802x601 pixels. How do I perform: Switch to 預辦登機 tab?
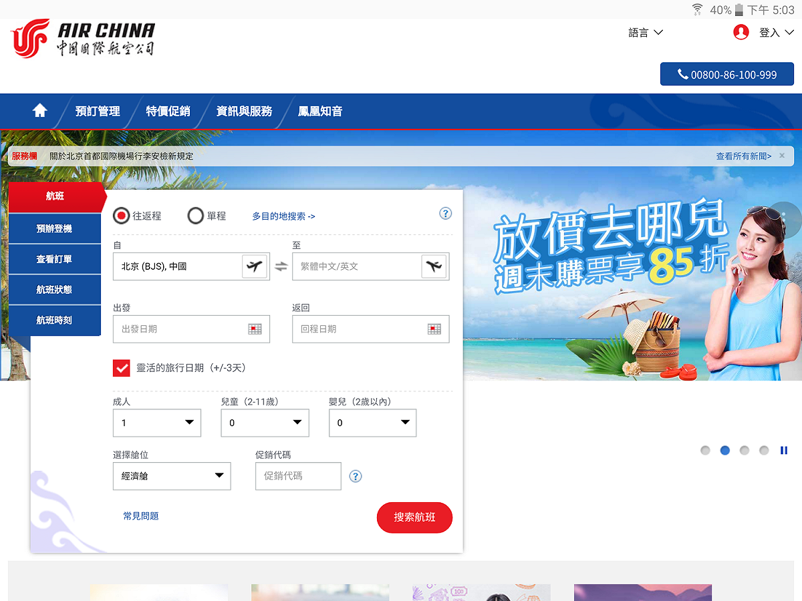coord(54,228)
